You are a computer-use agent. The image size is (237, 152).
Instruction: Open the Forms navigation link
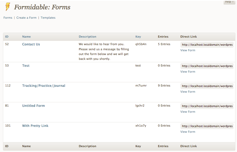click(x=8, y=18)
